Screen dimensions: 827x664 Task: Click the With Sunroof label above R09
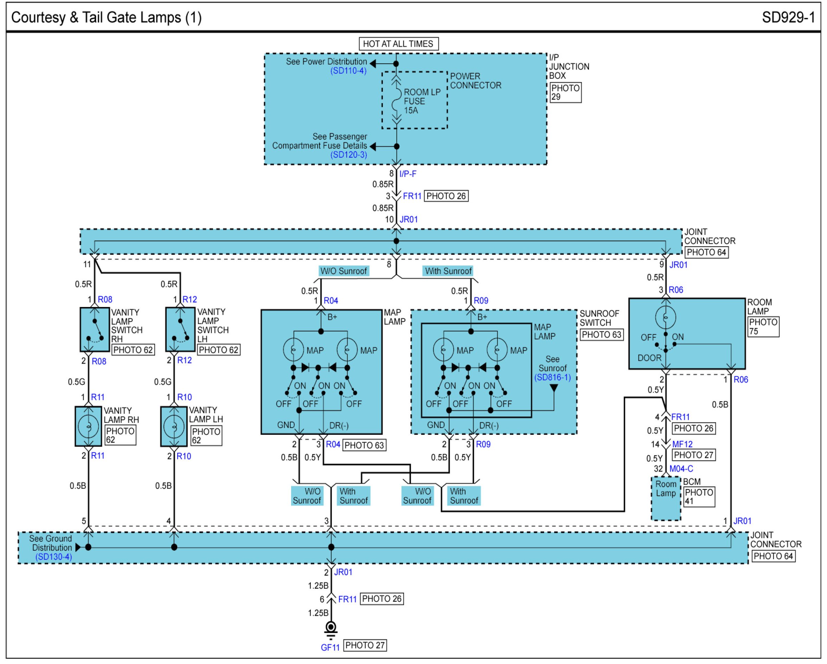click(448, 271)
